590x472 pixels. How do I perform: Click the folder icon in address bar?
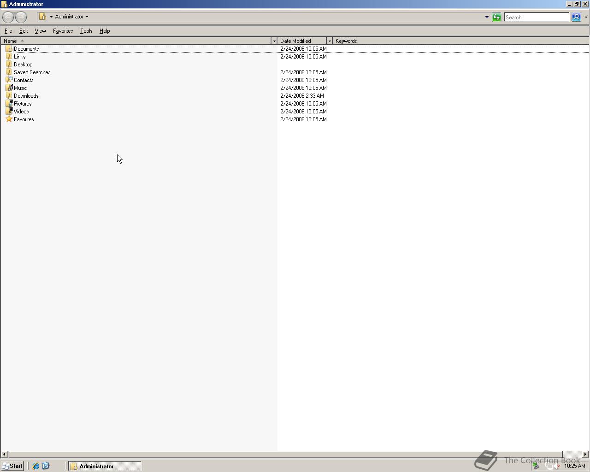tap(42, 17)
